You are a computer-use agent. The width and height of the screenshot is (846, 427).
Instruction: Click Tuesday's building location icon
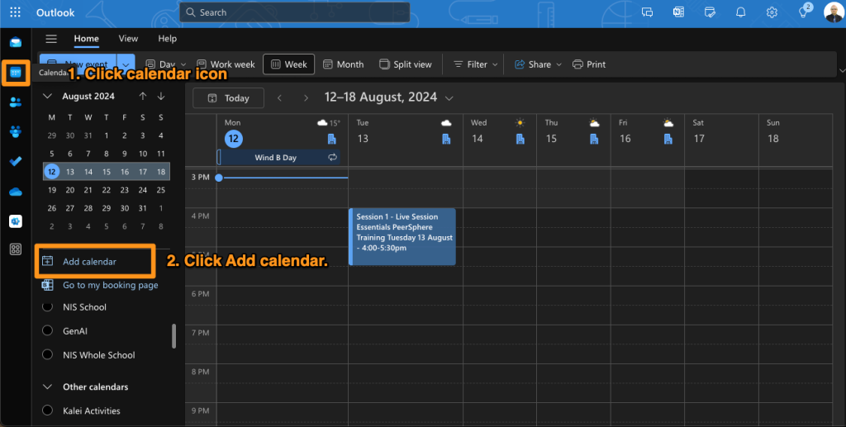(446, 139)
